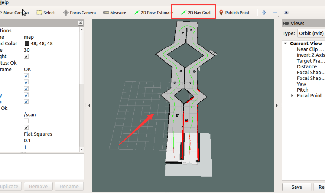Toggle the fourth checkbox below the OK value
The height and width of the screenshot is (193, 325).
26,95
